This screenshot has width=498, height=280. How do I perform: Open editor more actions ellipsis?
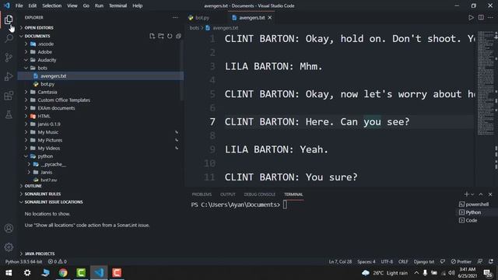point(490,17)
